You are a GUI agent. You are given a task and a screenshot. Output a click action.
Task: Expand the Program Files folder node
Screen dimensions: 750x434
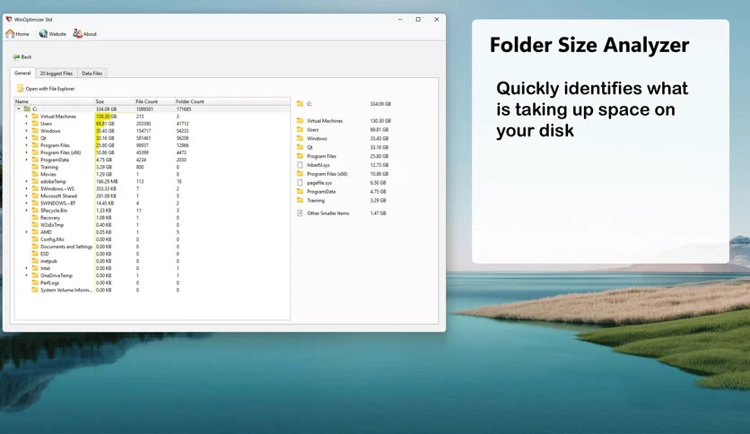tap(26, 145)
